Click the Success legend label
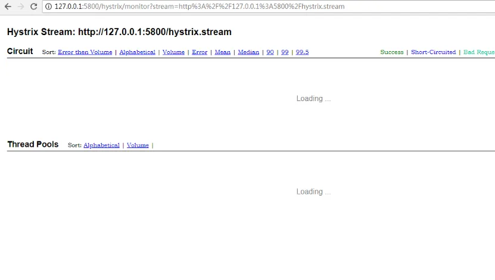The image size is (495, 280). coord(392,52)
